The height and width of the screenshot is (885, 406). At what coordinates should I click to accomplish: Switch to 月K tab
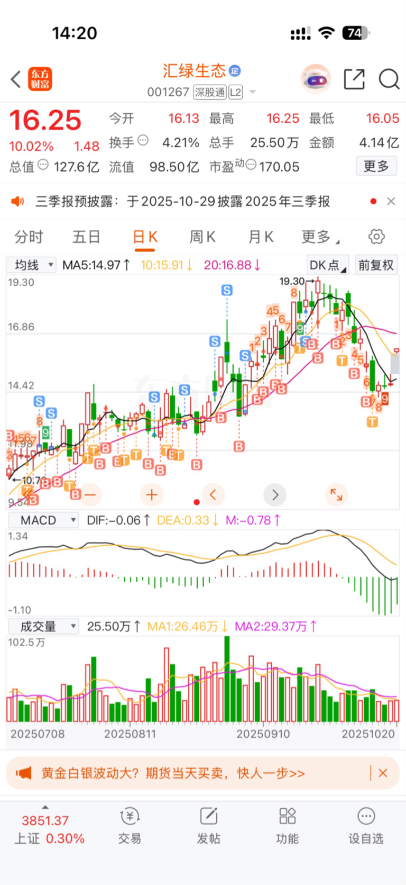point(261,237)
